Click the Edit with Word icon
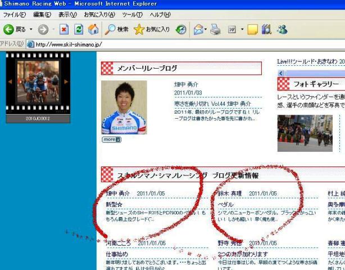This screenshot has height=270, width=345. coord(232,29)
